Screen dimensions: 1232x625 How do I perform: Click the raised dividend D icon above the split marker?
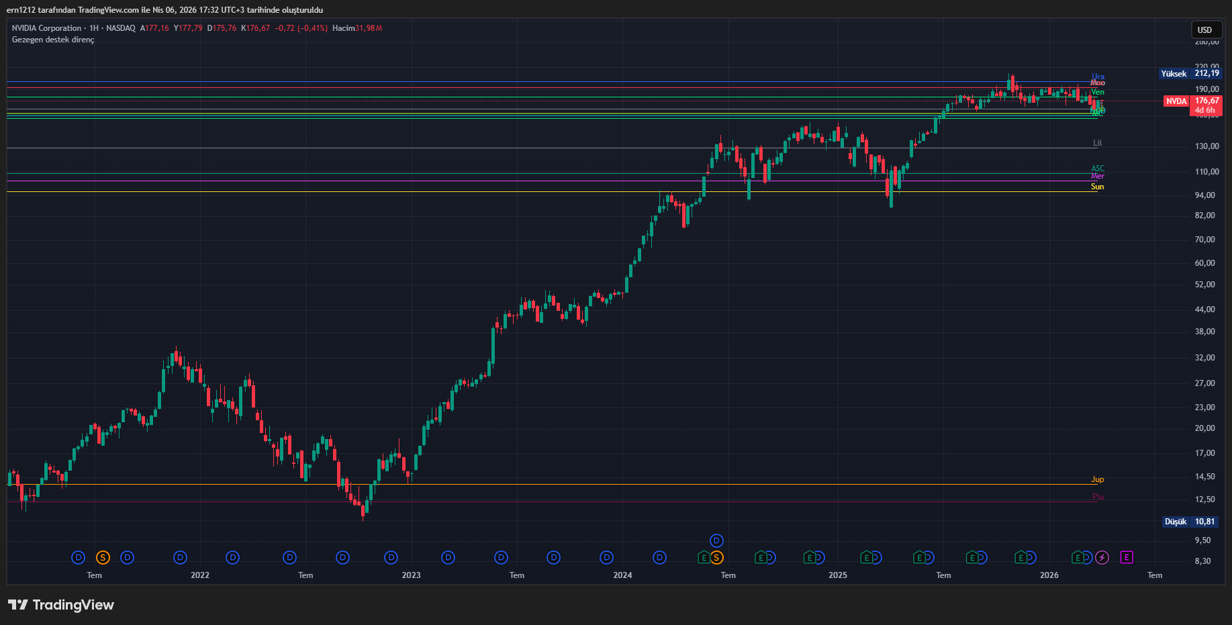click(x=716, y=541)
